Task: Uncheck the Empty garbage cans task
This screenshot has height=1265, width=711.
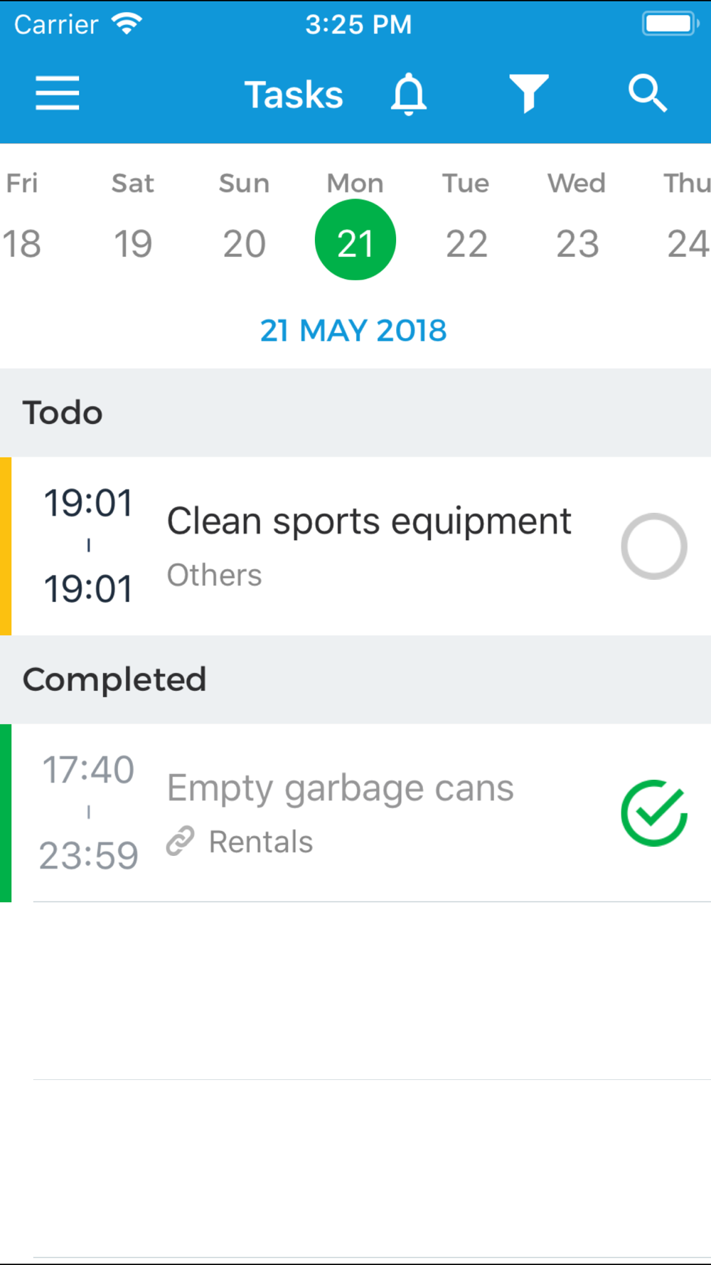Action: [x=653, y=813]
